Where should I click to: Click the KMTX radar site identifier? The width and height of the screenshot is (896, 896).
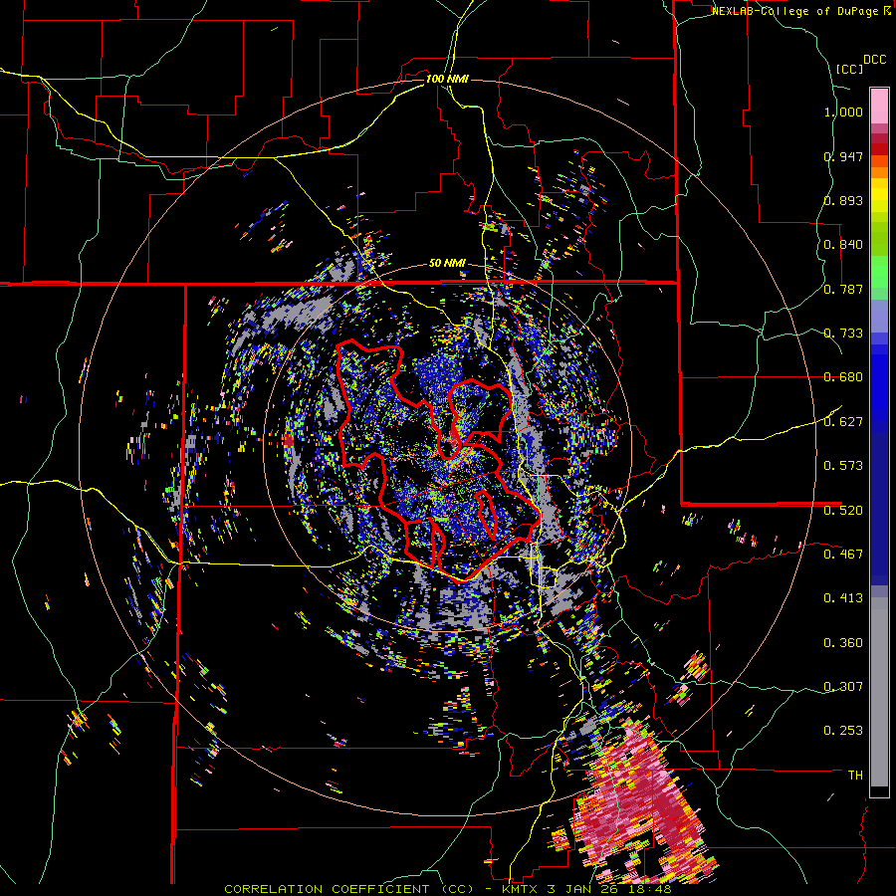520,889
